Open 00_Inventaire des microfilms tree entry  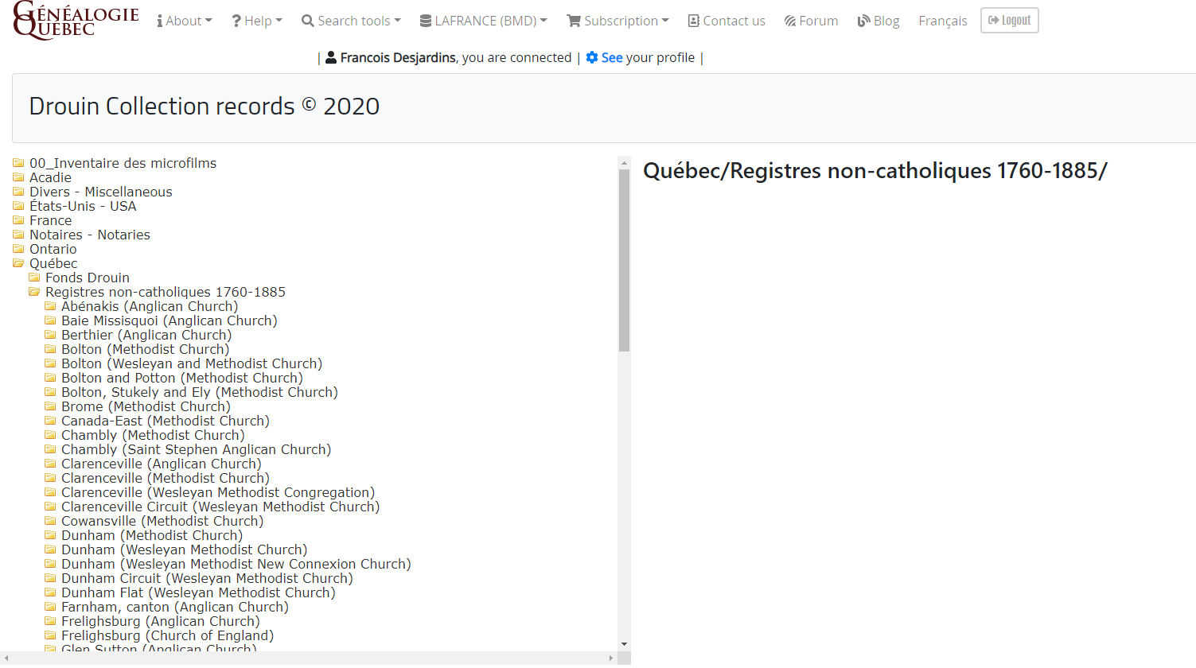coord(123,163)
